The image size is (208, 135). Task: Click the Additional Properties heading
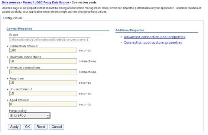[x=130, y=30]
